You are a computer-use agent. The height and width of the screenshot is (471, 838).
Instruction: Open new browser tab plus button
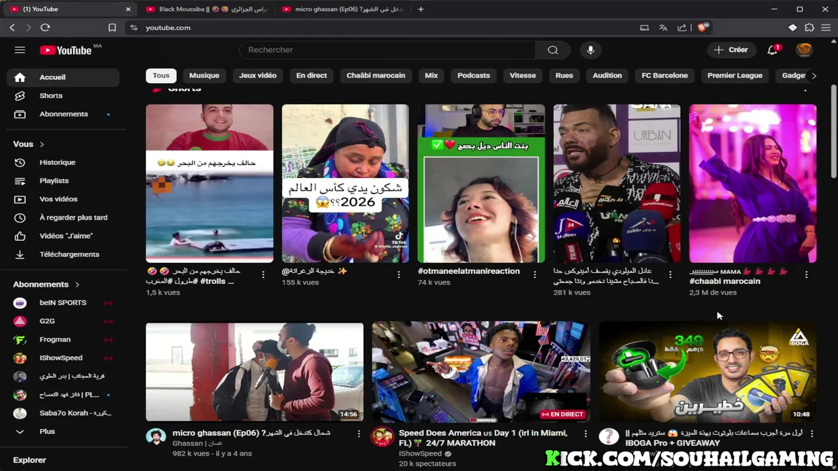pyautogui.click(x=420, y=9)
